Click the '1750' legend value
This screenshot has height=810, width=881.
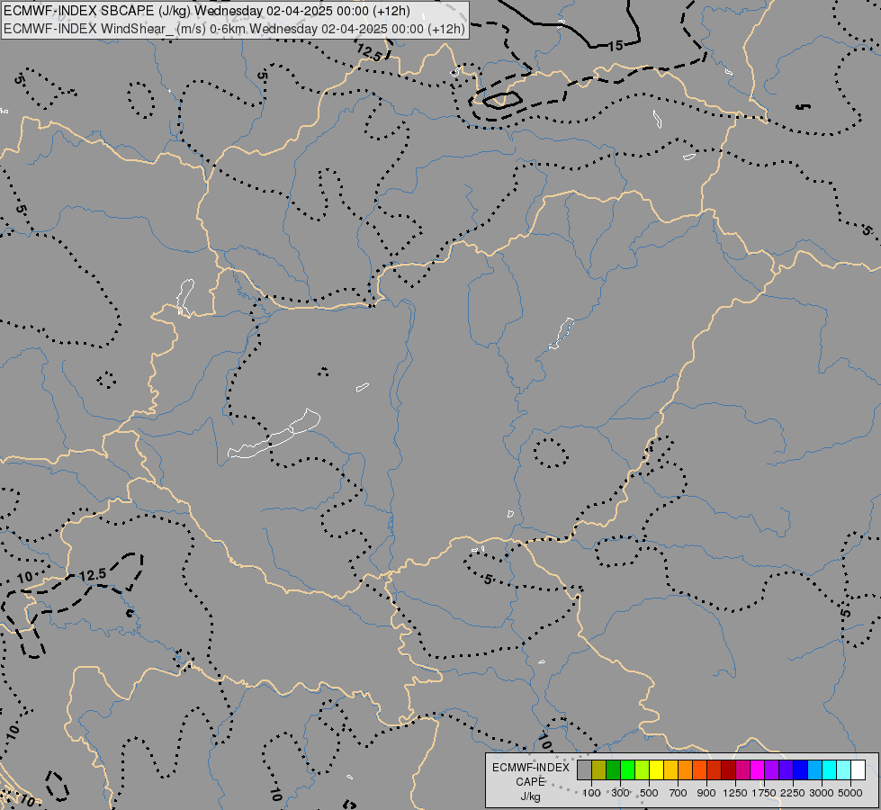point(764,793)
